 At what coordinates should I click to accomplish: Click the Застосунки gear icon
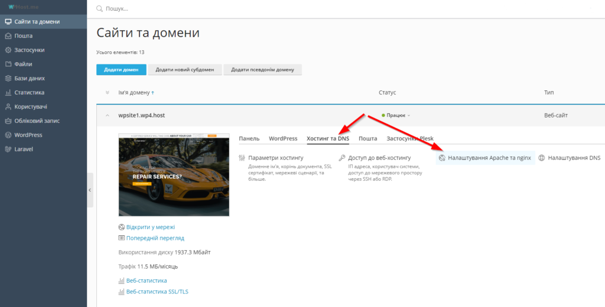click(x=8, y=50)
